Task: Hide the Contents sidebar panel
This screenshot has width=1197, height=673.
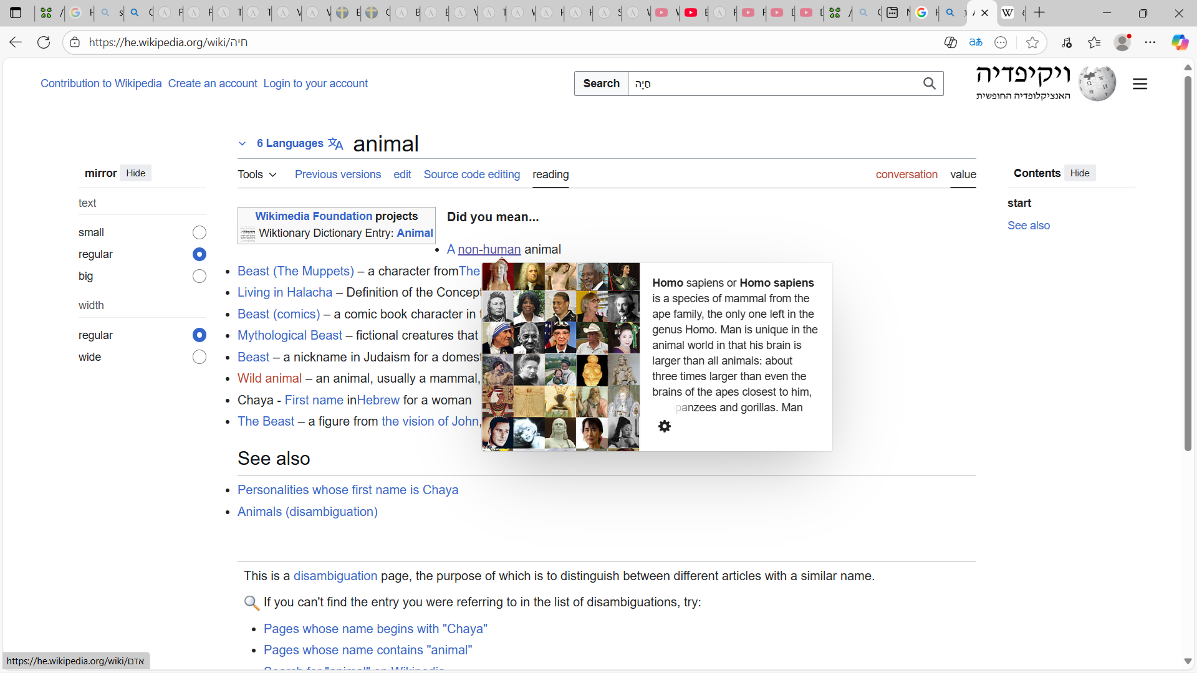Action: coord(1079,173)
